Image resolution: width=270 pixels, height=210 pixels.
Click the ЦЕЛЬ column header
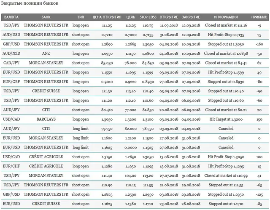tap(131, 17)
